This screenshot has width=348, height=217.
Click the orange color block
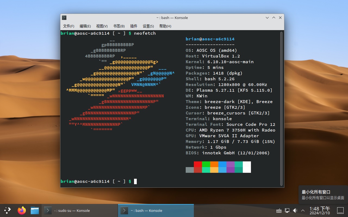[214, 164]
